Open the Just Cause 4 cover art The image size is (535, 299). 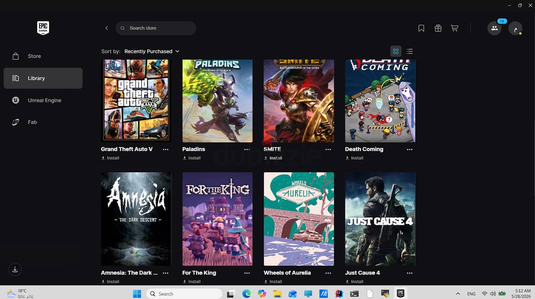pos(380,219)
